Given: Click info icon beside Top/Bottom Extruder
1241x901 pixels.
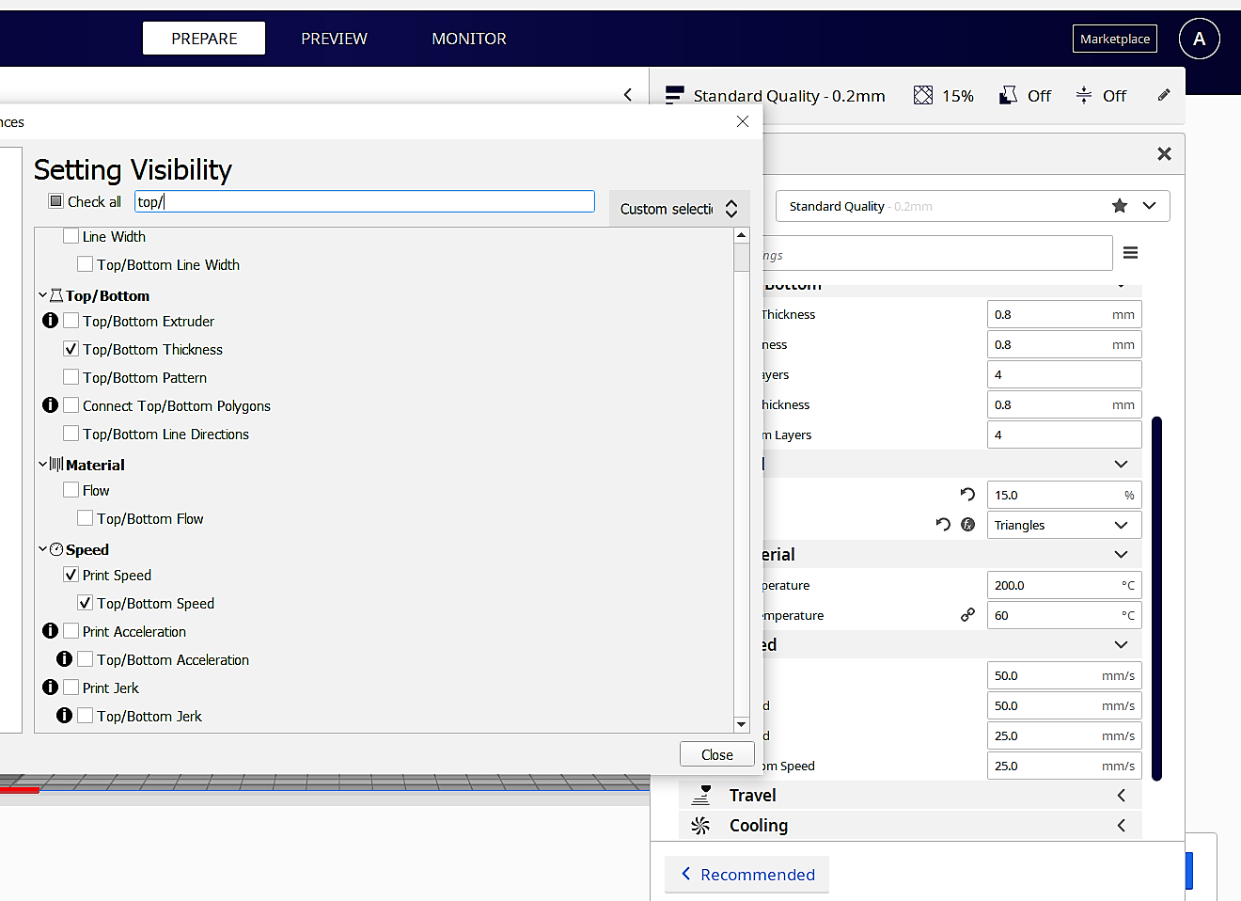Looking at the screenshot, I should tap(51, 321).
